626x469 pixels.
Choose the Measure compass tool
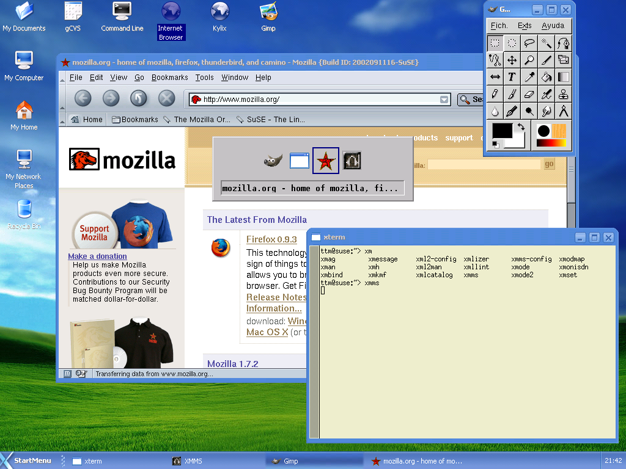click(x=563, y=111)
